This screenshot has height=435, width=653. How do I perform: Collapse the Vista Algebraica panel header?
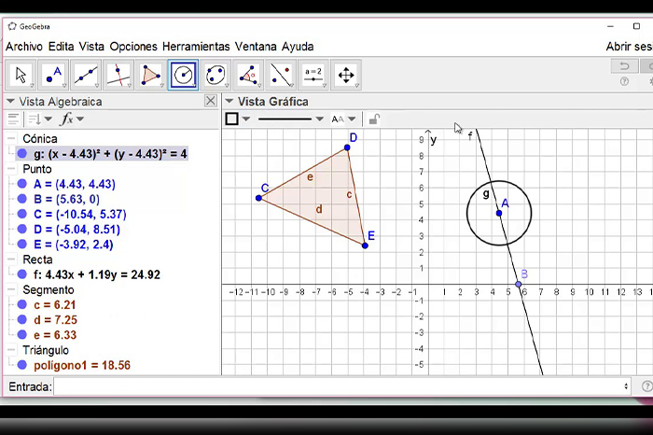pos(10,101)
